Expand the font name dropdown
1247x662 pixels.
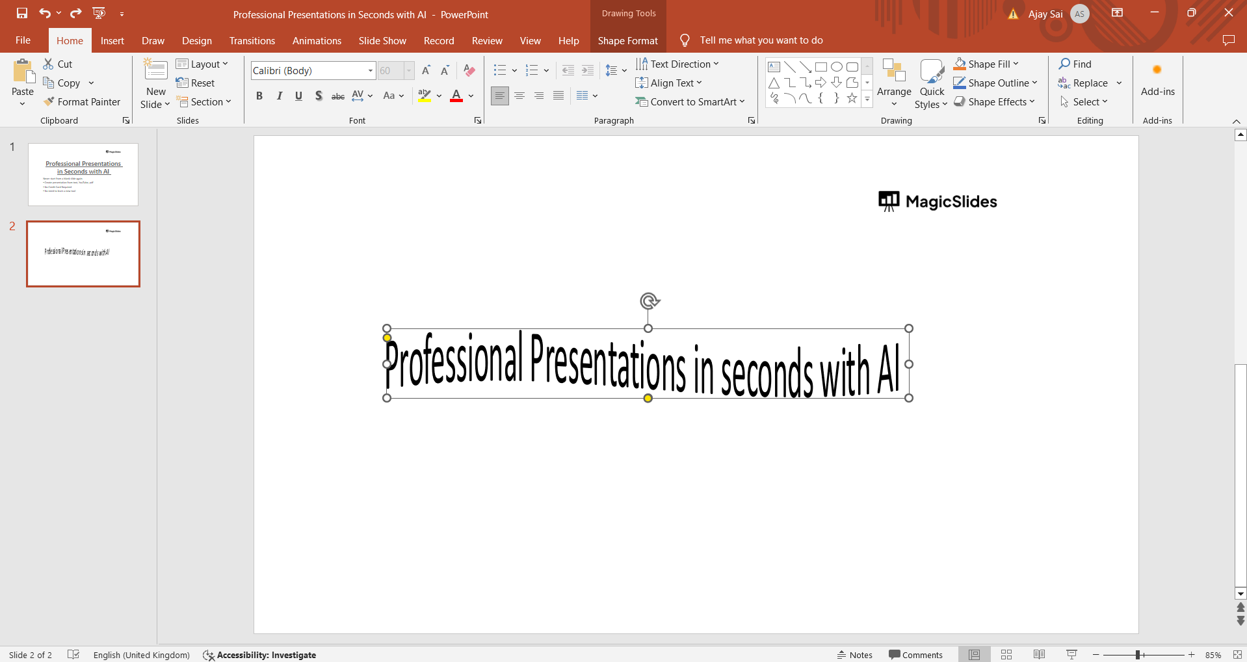[371, 70]
